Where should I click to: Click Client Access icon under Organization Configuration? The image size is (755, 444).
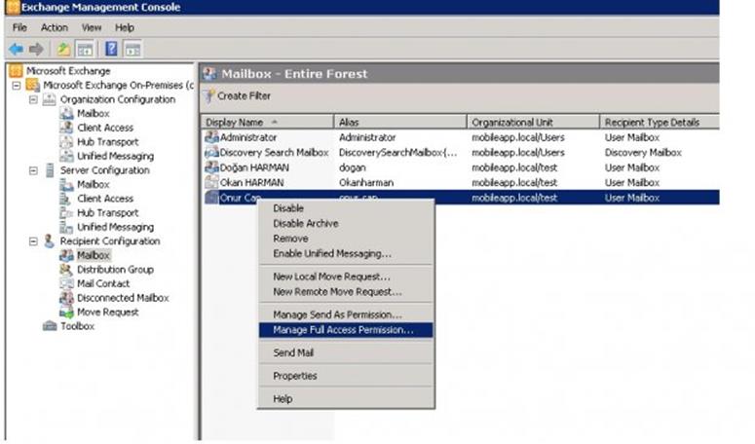pos(66,128)
